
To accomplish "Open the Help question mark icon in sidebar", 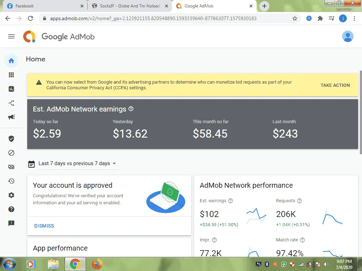I will [x=11, y=209].
